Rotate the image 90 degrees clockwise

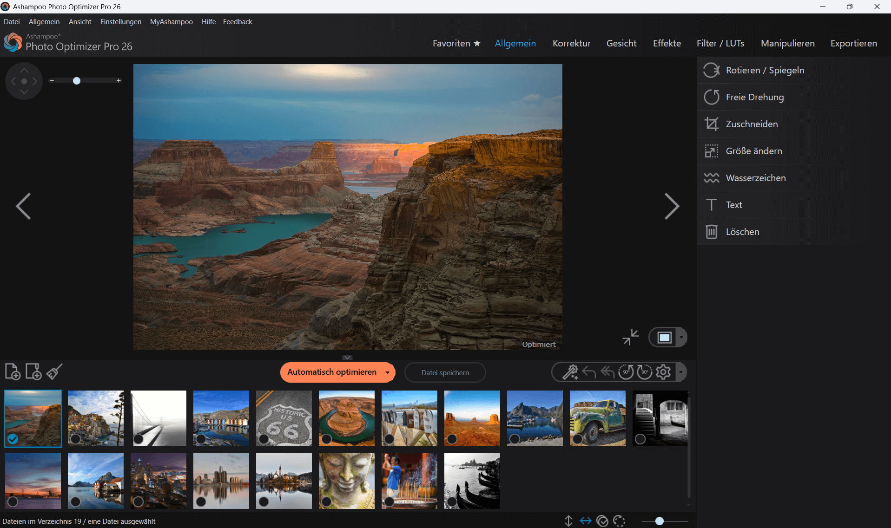point(645,372)
